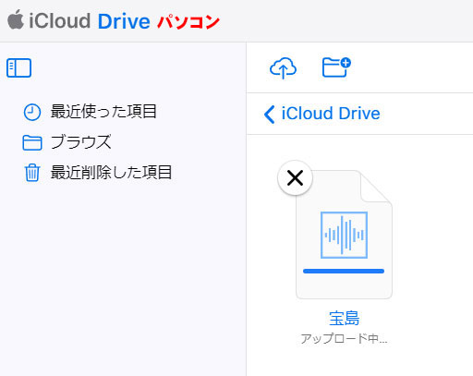Click the 宝島 upload progress bar
Image resolution: width=473 pixels, height=376 pixels.
(344, 271)
